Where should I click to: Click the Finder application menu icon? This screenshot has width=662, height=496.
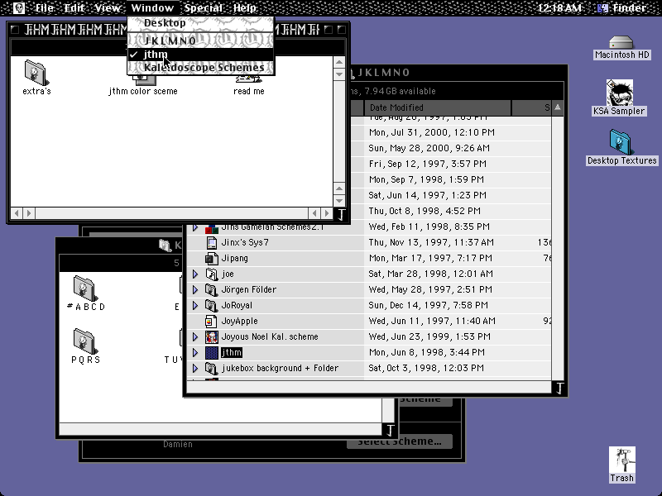tap(603, 7)
